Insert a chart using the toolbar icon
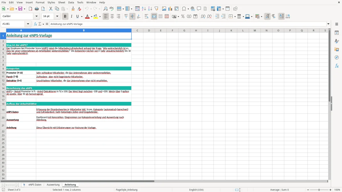 pos(170,9)
